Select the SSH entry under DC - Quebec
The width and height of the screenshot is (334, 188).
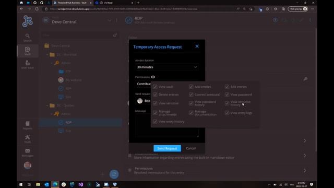click(x=68, y=131)
